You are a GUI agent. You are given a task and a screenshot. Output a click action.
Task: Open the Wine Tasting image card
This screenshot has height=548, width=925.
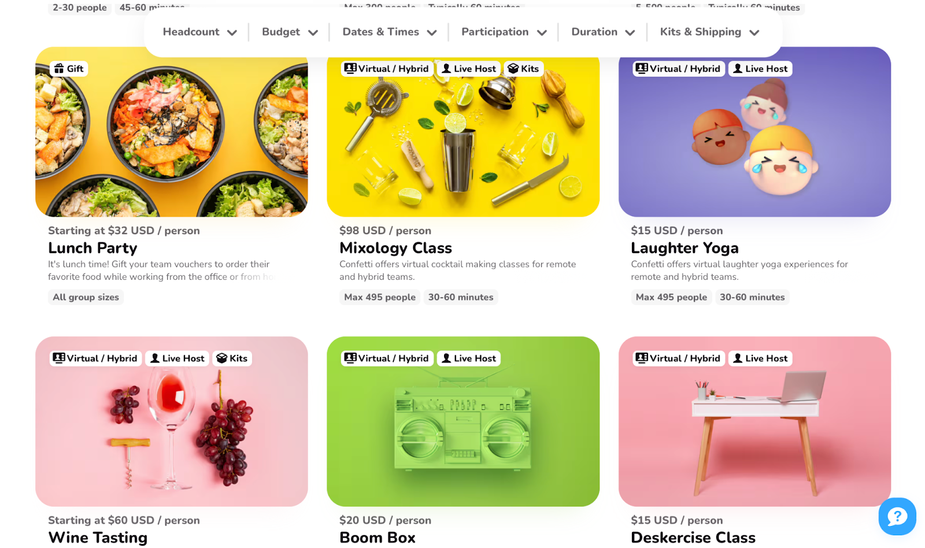point(172,421)
